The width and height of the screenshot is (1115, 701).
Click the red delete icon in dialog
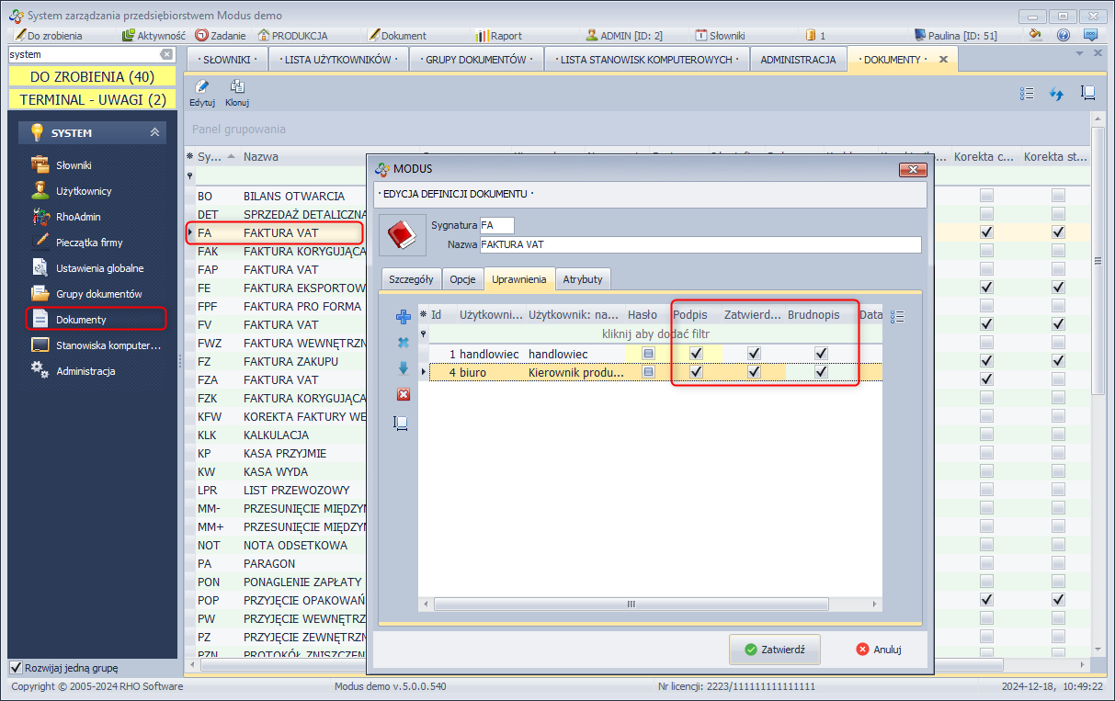(403, 394)
